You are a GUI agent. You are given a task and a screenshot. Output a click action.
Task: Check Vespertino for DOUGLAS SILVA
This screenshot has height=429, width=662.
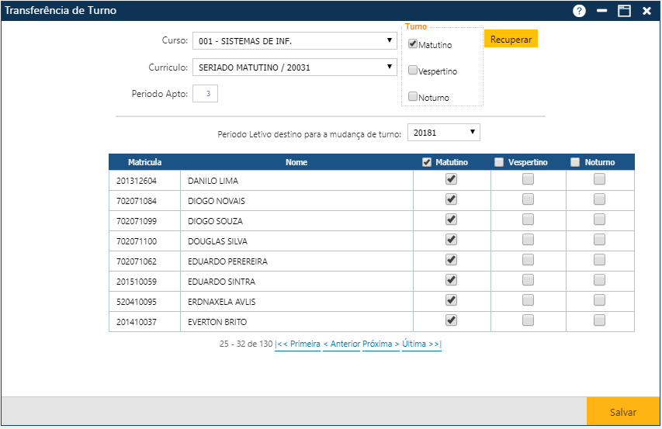(x=528, y=240)
